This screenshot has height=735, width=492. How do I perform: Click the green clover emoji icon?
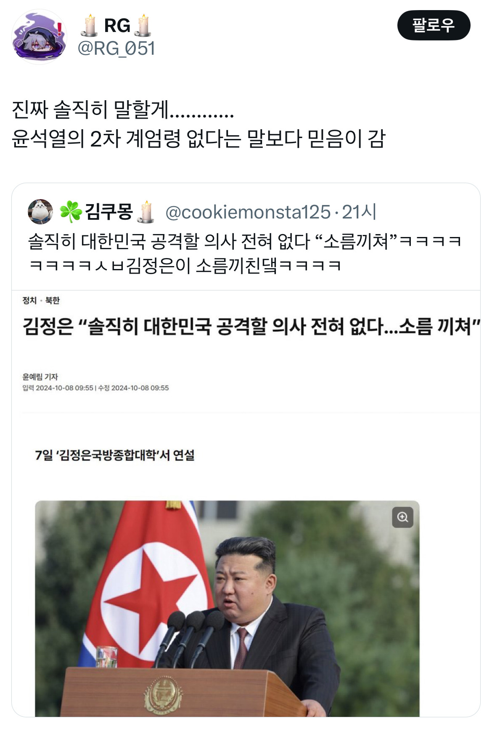click(71, 212)
